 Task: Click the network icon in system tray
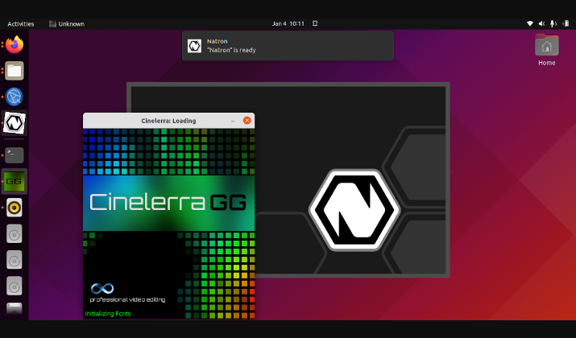coord(530,23)
